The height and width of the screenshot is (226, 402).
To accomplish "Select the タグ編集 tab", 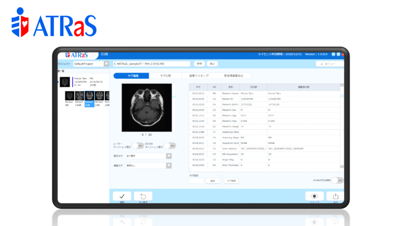I will (131, 76).
